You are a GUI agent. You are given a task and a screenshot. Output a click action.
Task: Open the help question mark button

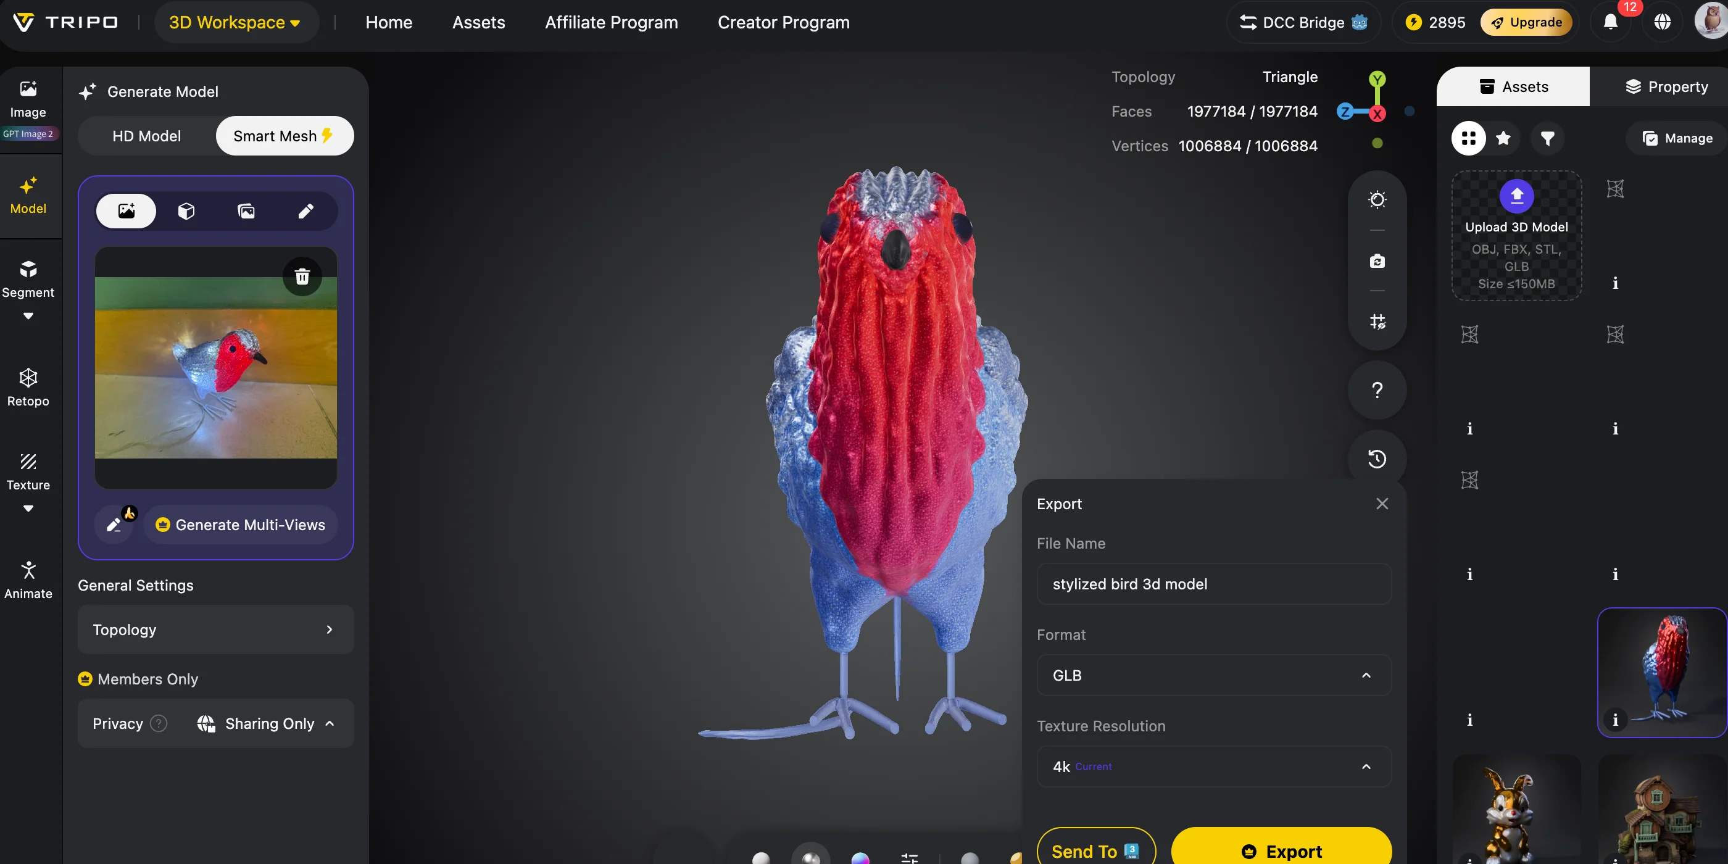click(1376, 390)
